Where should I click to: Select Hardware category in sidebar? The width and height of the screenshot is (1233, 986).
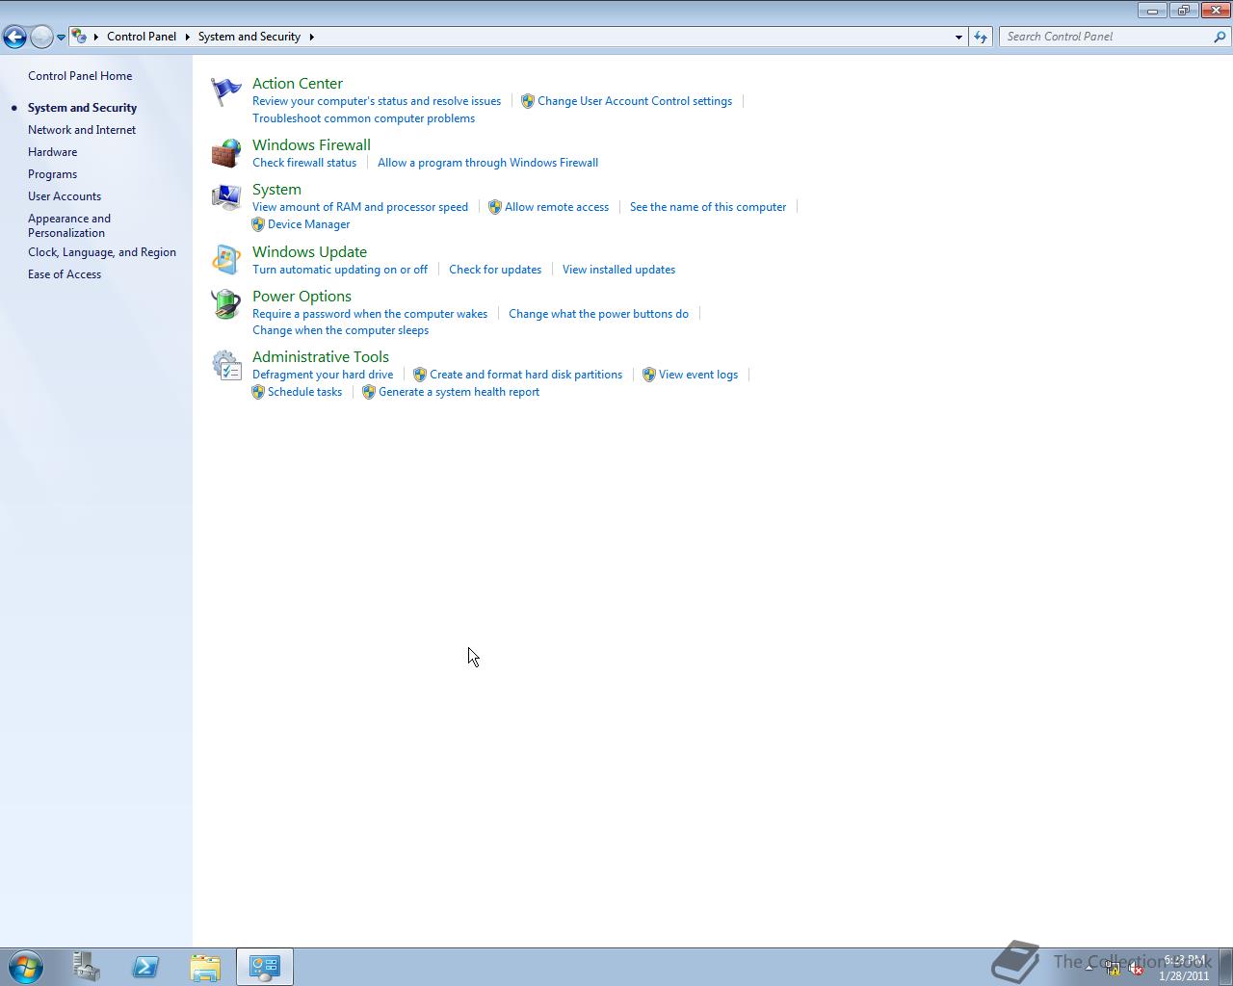[52, 152]
